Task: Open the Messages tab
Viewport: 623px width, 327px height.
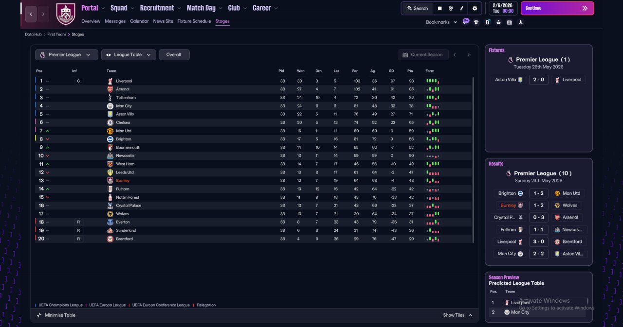Action: (115, 21)
